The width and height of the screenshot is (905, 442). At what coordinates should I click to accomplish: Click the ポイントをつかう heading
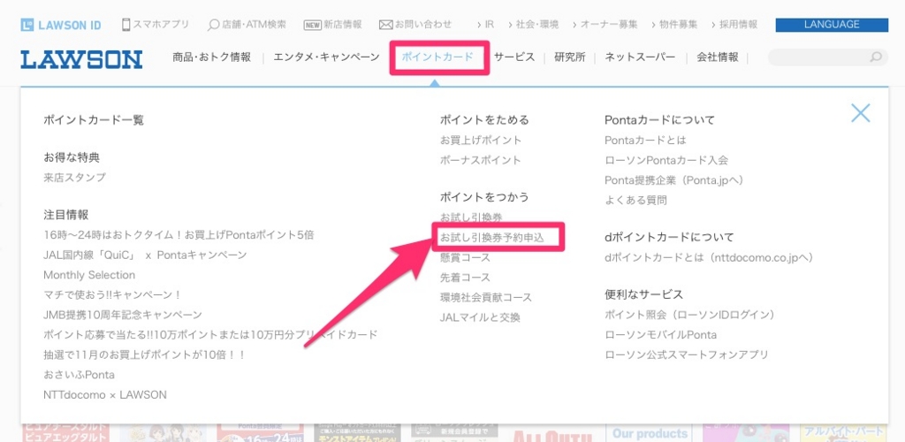484,197
